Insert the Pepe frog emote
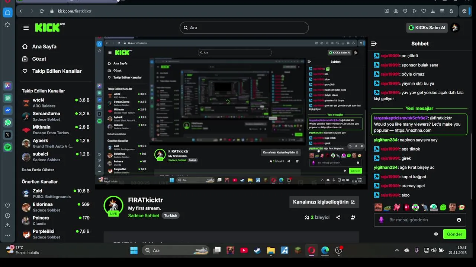 click(x=387, y=207)
